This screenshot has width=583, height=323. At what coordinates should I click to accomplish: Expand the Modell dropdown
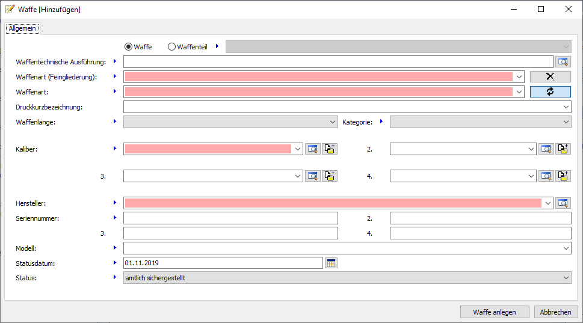pos(566,248)
